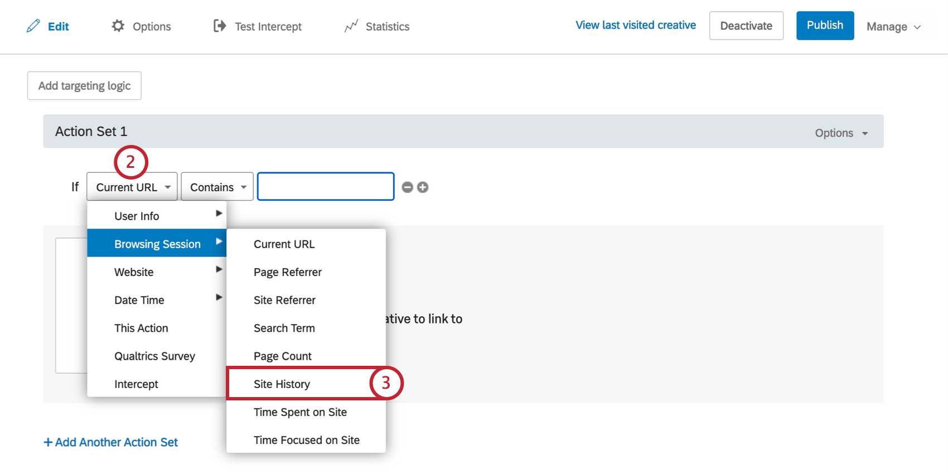Click the Options gear icon
Viewport: 948px width, 474px height.
(x=118, y=26)
